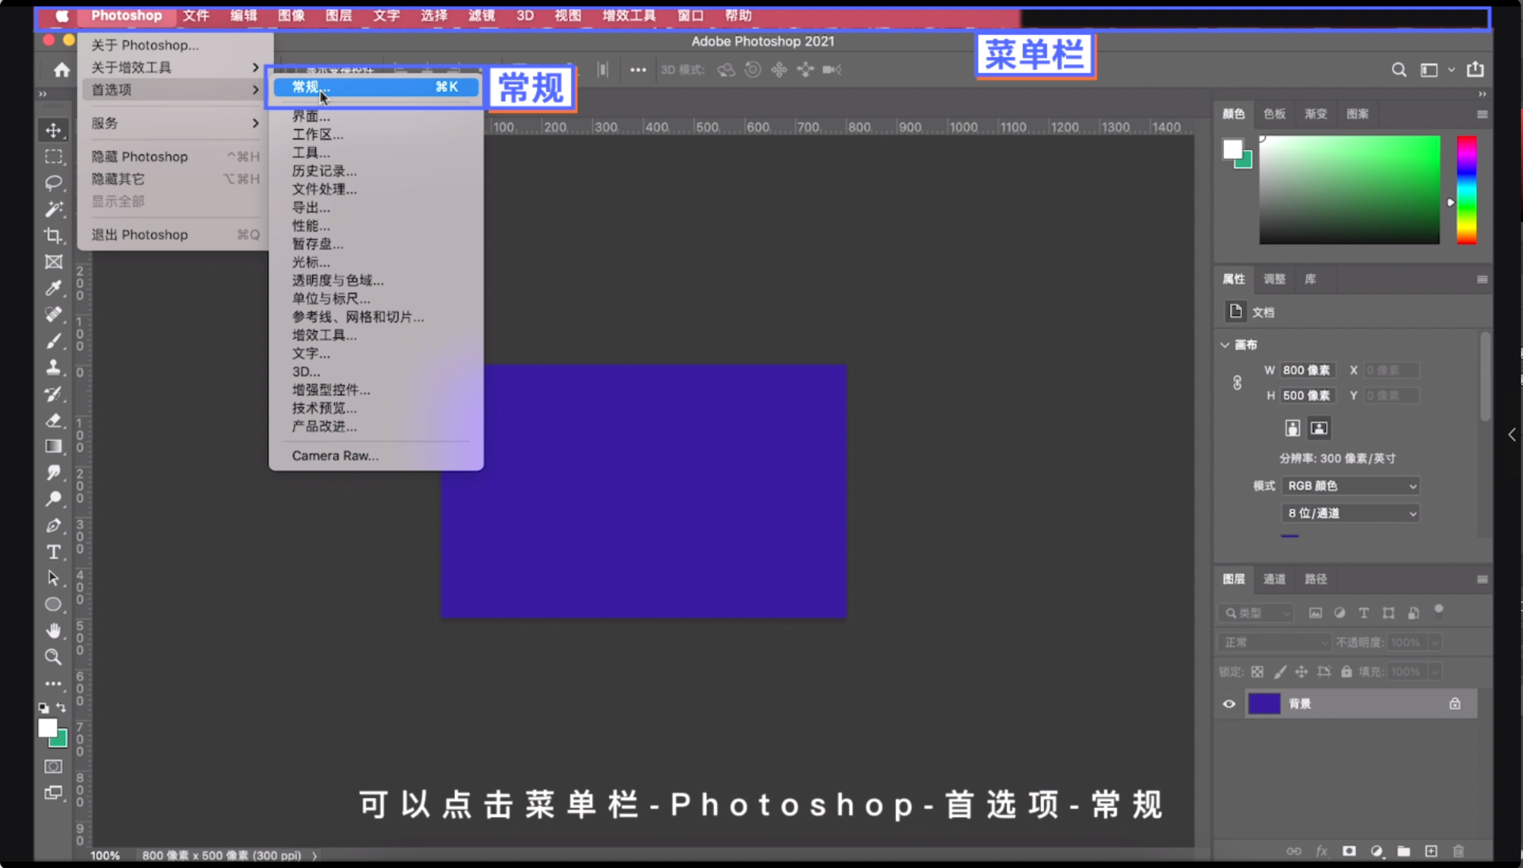
Task: Open the 8位/通道 bit depth dropdown
Action: click(x=1350, y=513)
